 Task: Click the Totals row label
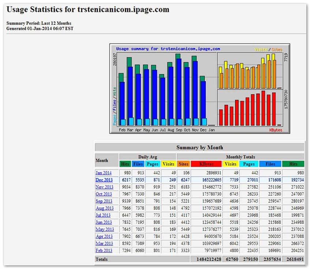[102, 259]
